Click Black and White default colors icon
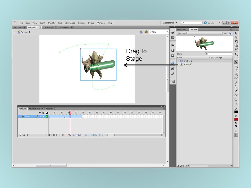251x188 pixels. (236, 123)
